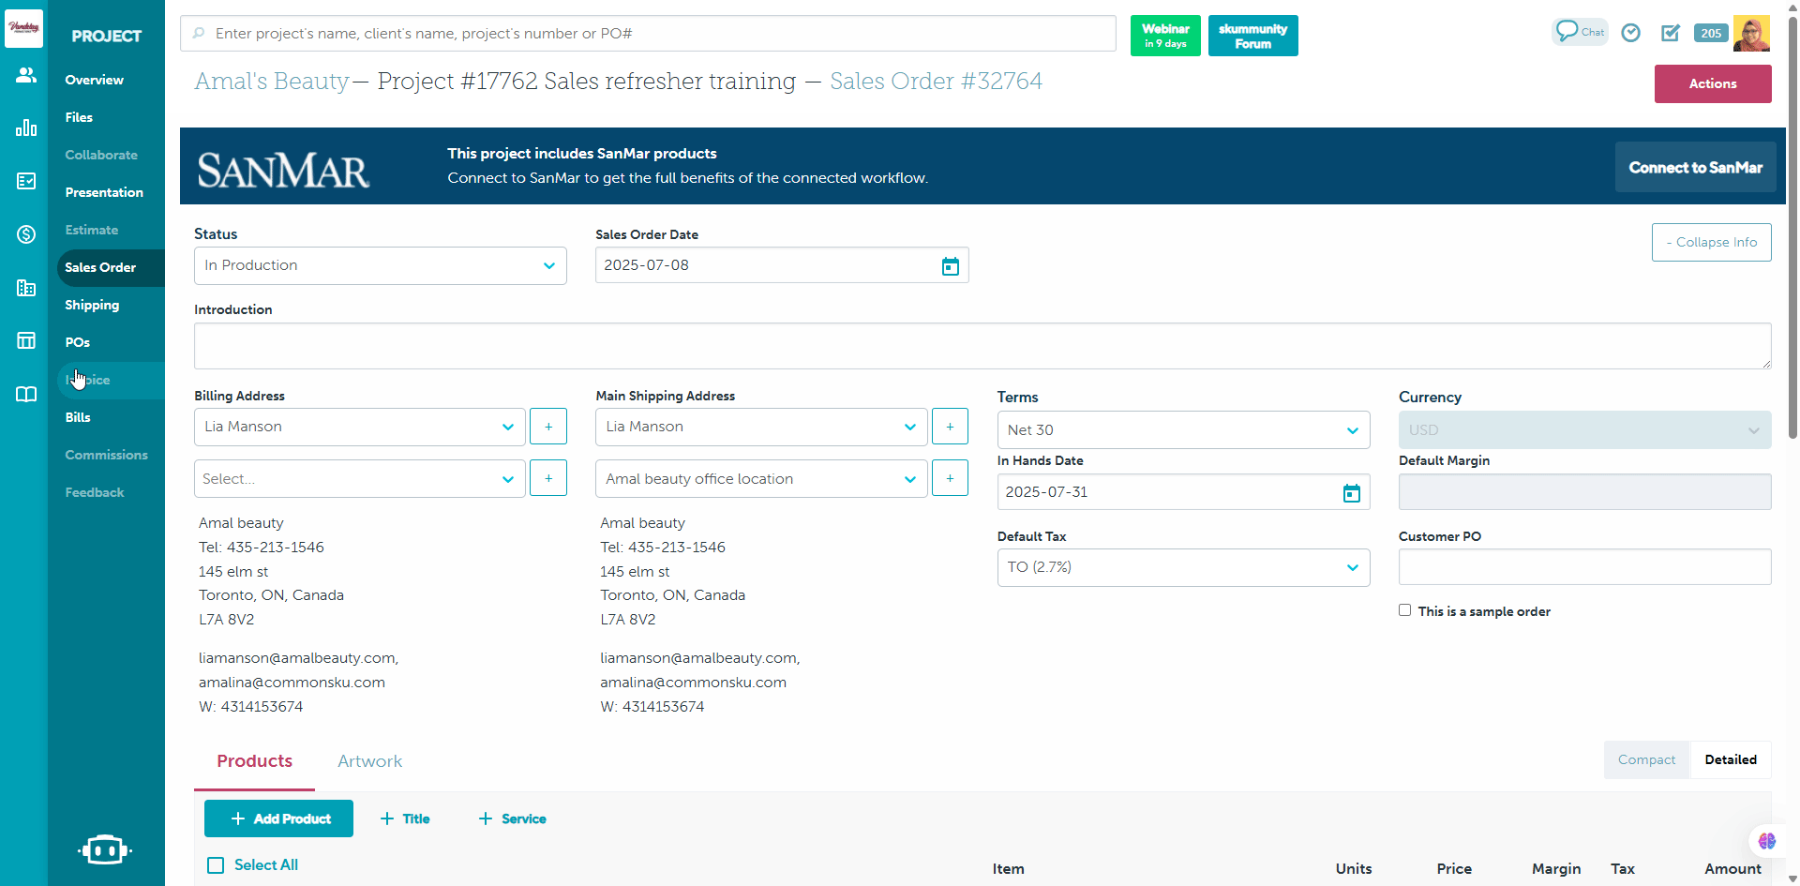Open the book icon in left rail
Image resolution: width=1800 pixels, height=886 pixels.
[x=26, y=394]
